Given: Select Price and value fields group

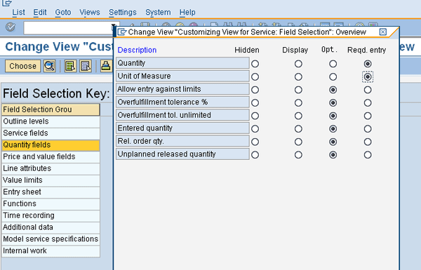Looking at the screenshot, I should coord(51,156).
